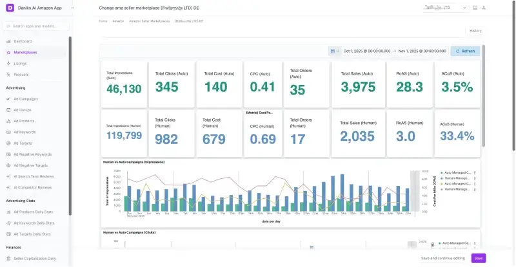Click the Products cart icon in sidebar

[8, 75]
